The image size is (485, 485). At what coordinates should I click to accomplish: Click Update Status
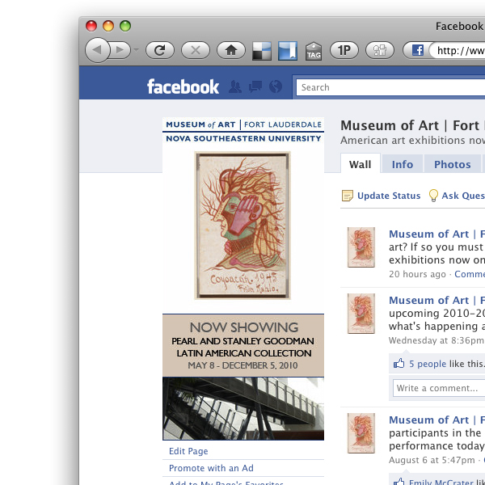(389, 196)
